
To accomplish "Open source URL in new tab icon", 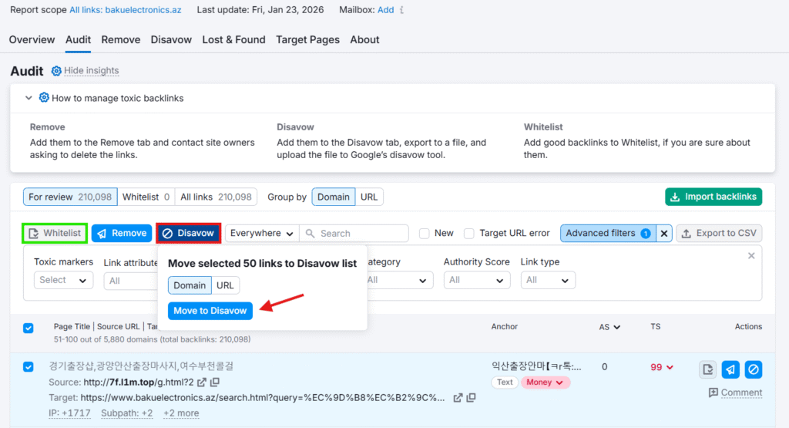I will pos(202,383).
